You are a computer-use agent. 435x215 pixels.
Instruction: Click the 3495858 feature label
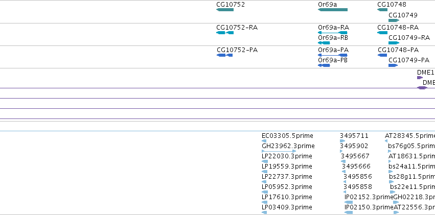click(x=358, y=187)
